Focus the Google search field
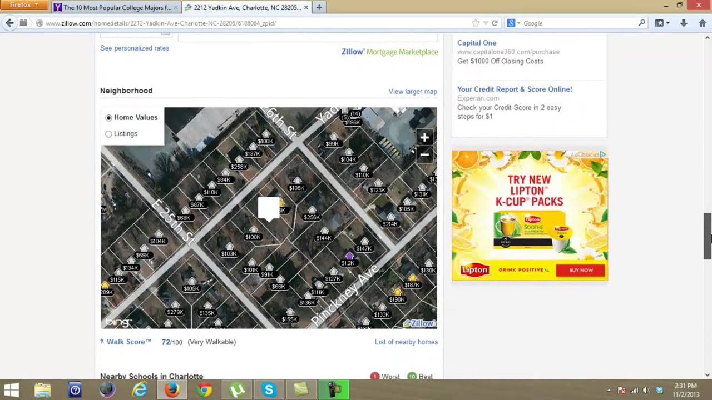This screenshot has height=400, width=712. pos(578,23)
